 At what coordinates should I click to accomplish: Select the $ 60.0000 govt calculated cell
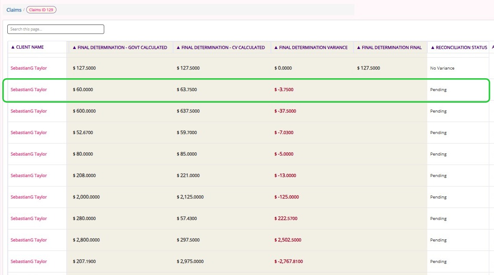pos(83,89)
